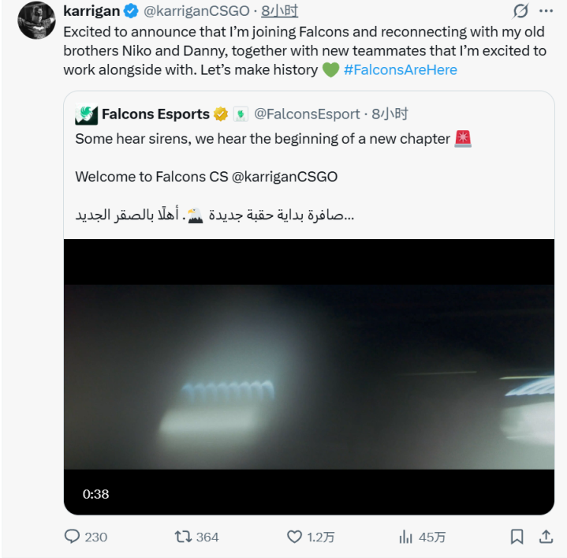Screen dimensions: 567x558
Task: Click karrigan's blue verified checkmark
Action: point(132,11)
